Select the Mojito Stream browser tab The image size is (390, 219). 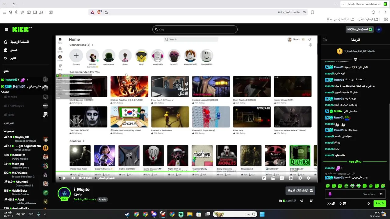tap(365, 4)
